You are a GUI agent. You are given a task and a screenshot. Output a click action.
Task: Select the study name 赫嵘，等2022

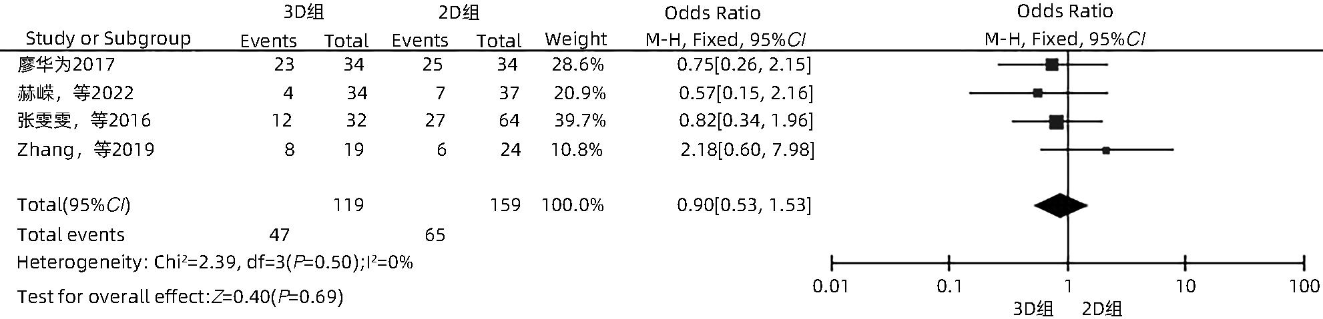pyautogui.click(x=76, y=93)
